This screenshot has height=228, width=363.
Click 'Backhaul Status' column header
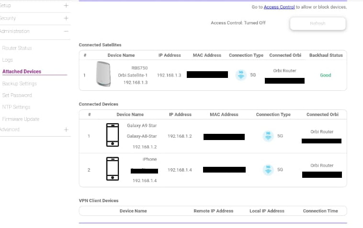click(326, 55)
